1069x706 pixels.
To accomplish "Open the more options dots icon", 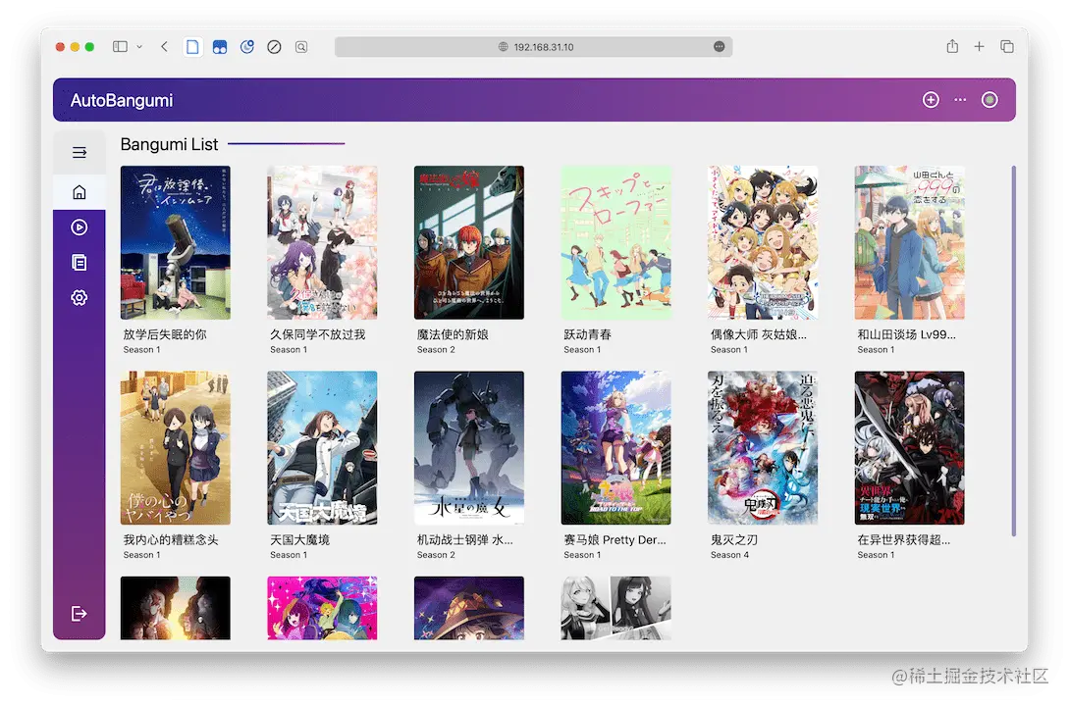I will pyautogui.click(x=960, y=100).
